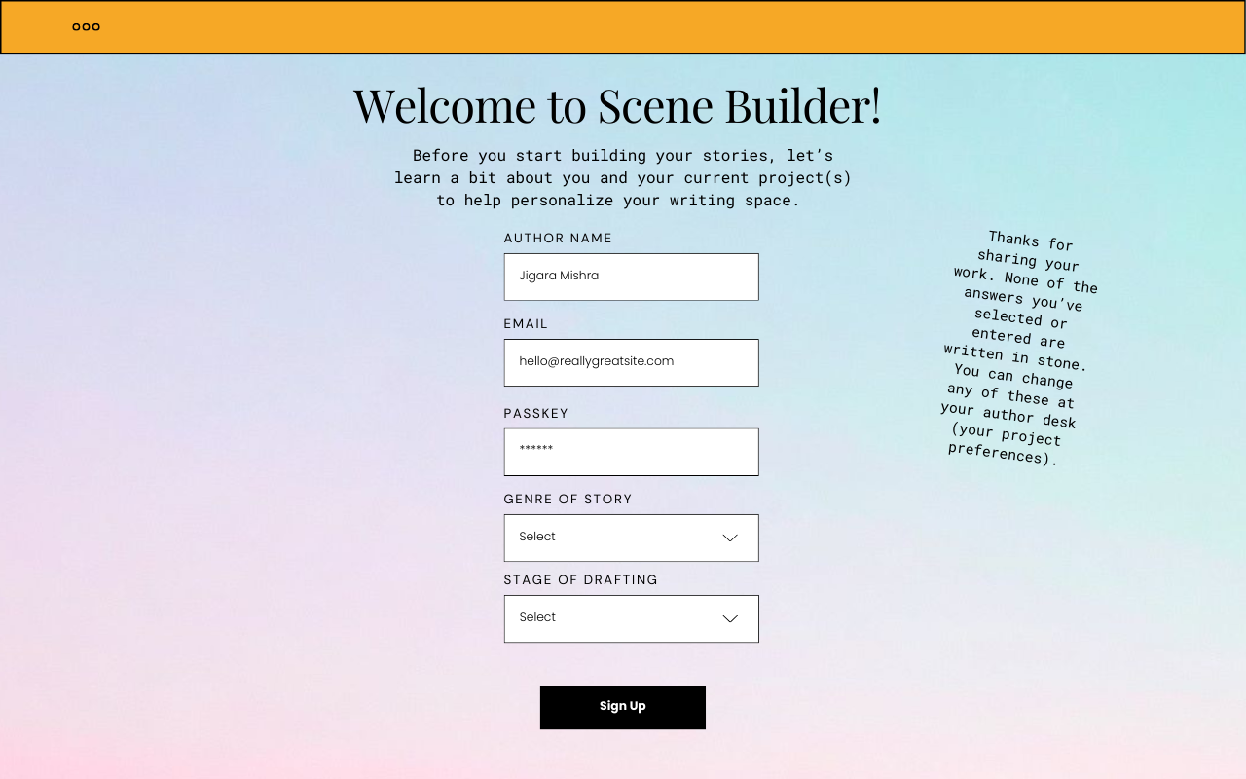Click the three-circle menu icon in orange bar
Image resolution: width=1246 pixels, height=779 pixels.
point(86,27)
